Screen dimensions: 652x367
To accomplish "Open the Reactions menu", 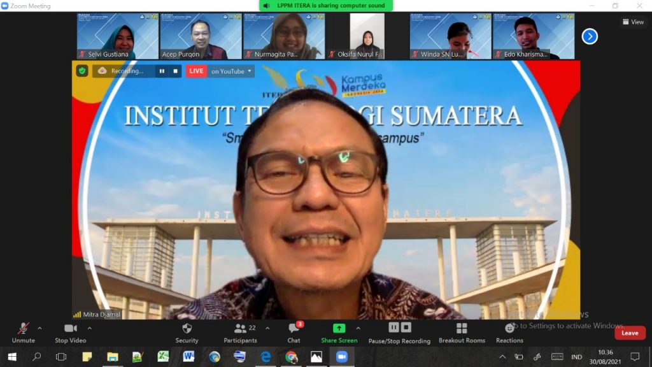I will click(509, 333).
